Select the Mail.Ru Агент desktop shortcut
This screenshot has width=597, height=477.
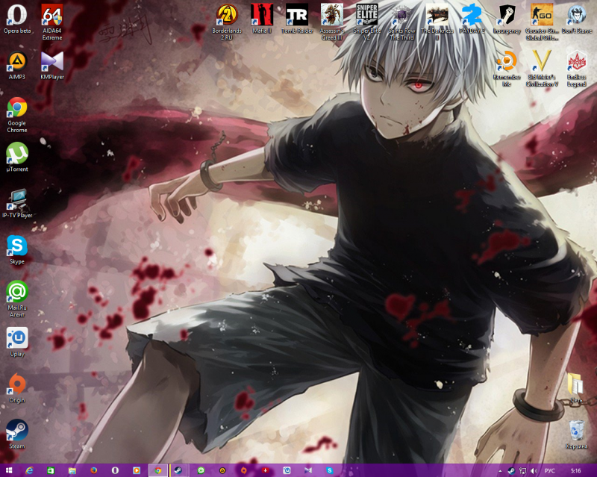click(x=17, y=299)
